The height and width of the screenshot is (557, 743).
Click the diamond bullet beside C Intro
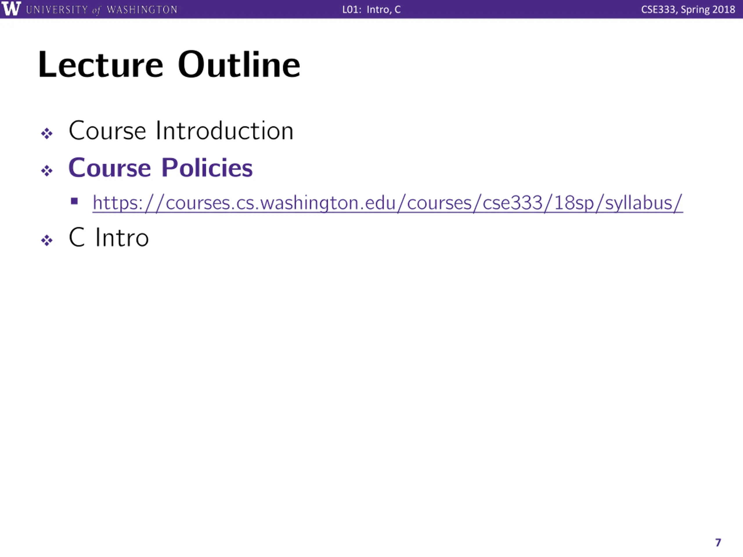(47, 240)
